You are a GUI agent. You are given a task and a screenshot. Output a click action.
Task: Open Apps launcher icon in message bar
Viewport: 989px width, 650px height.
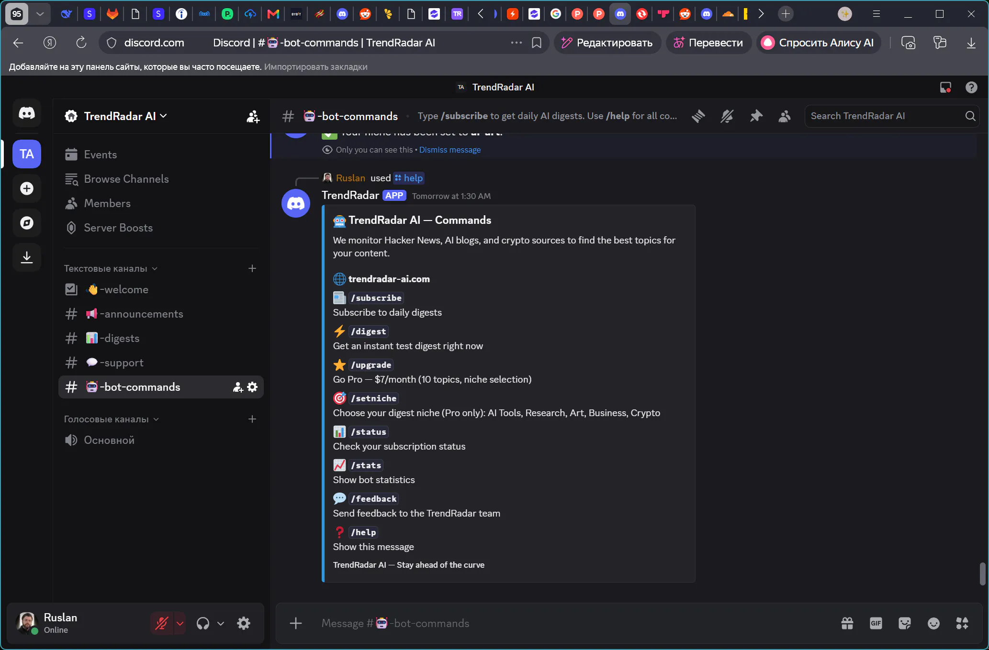(962, 623)
